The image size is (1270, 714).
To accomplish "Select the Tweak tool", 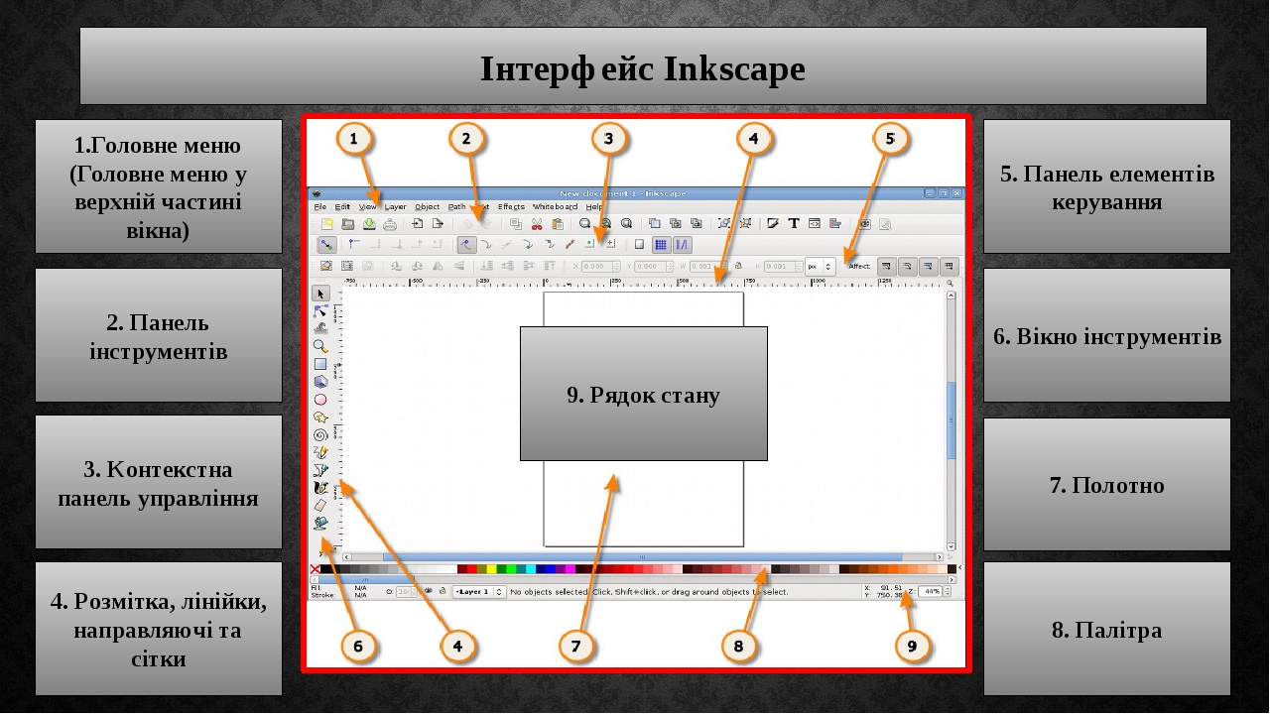I will (x=320, y=327).
